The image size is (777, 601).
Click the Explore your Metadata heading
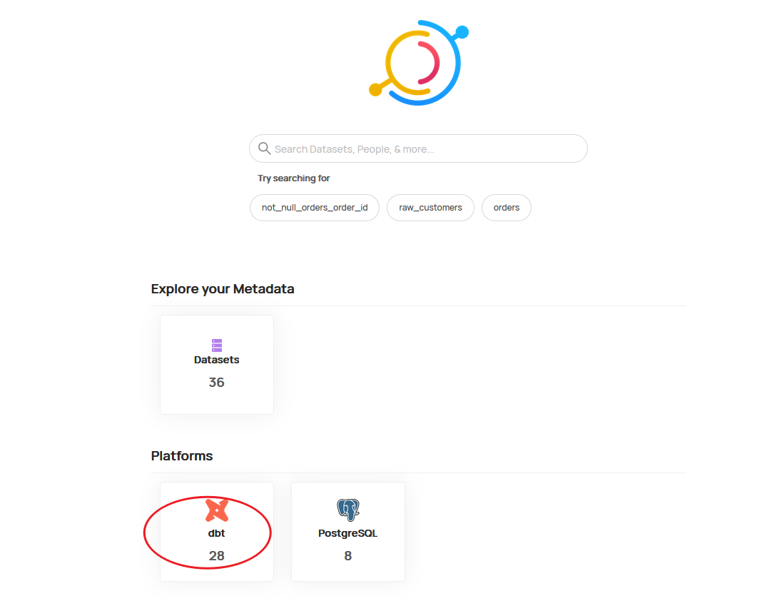point(223,288)
